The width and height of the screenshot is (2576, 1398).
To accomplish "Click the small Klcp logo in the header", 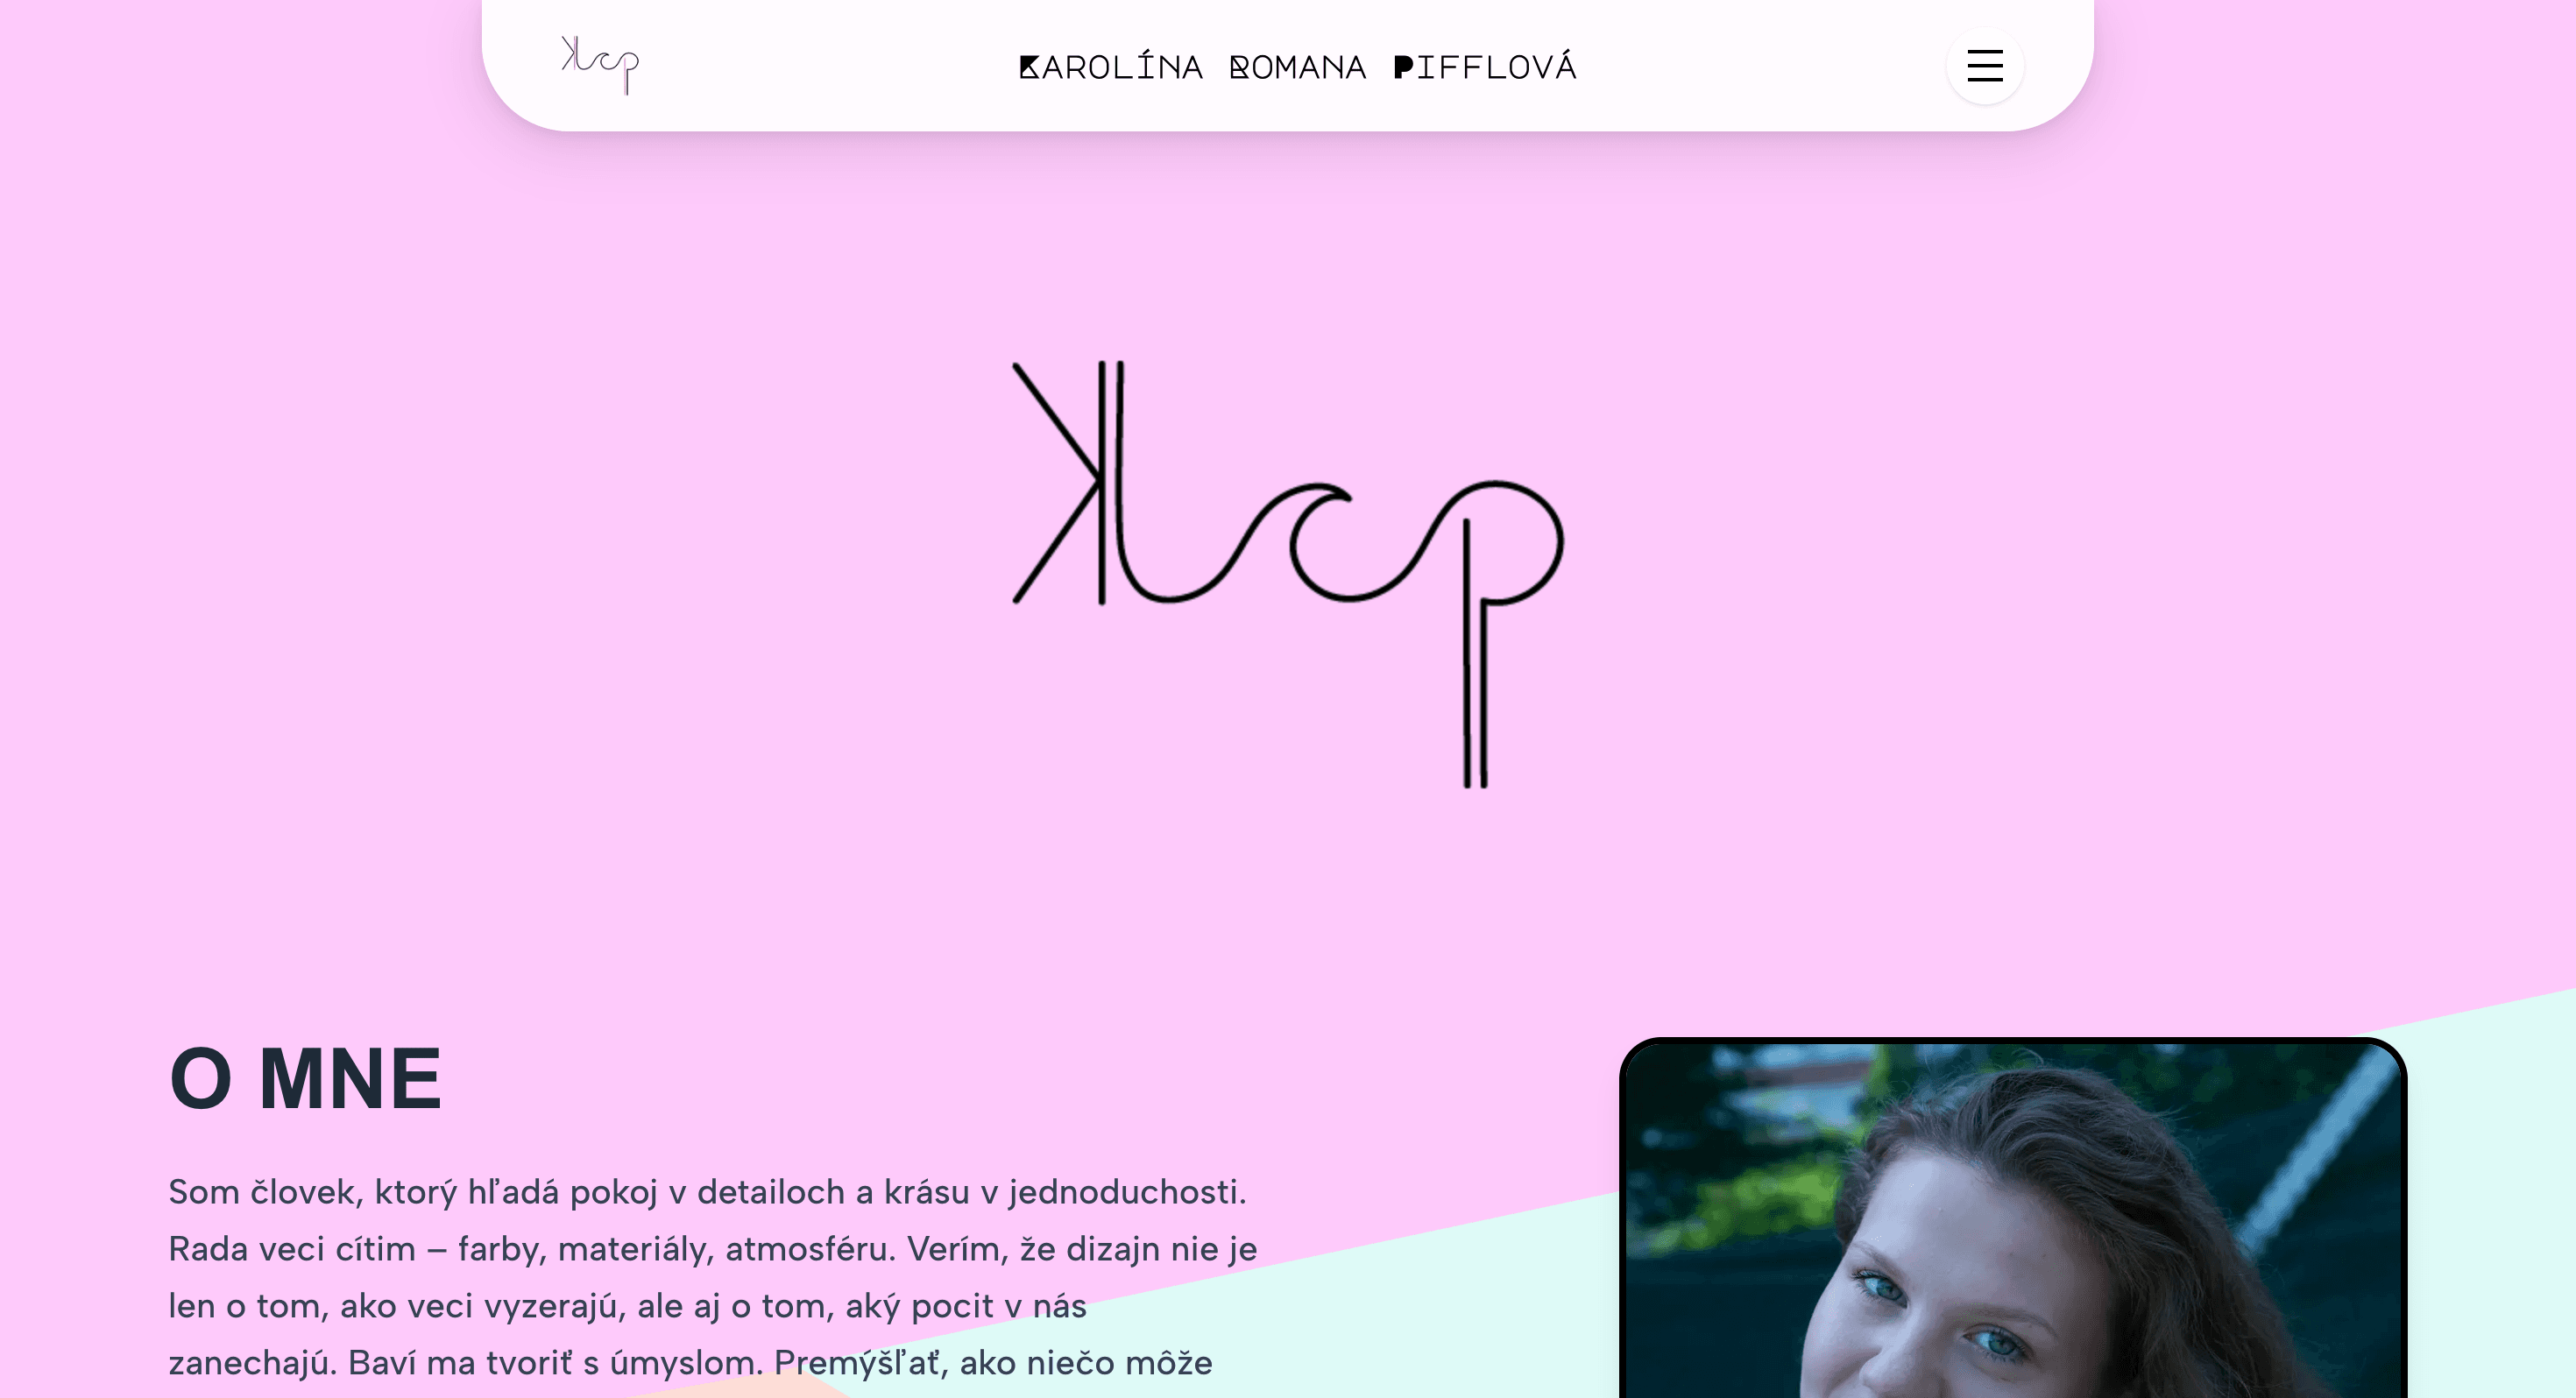I will (600, 65).
